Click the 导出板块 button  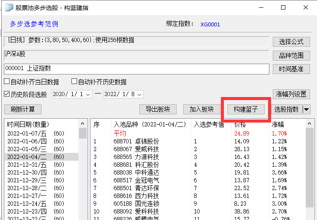coord(158,110)
